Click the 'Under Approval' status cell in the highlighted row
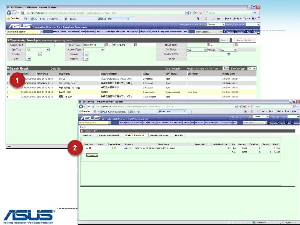Image resolution: width=300 pixels, height=225 pixels. click(172, 92)
